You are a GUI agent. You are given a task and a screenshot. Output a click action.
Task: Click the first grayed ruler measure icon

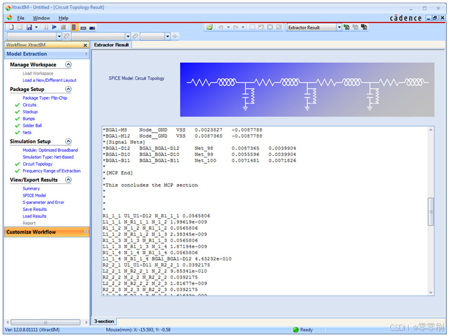coord(66,37)
